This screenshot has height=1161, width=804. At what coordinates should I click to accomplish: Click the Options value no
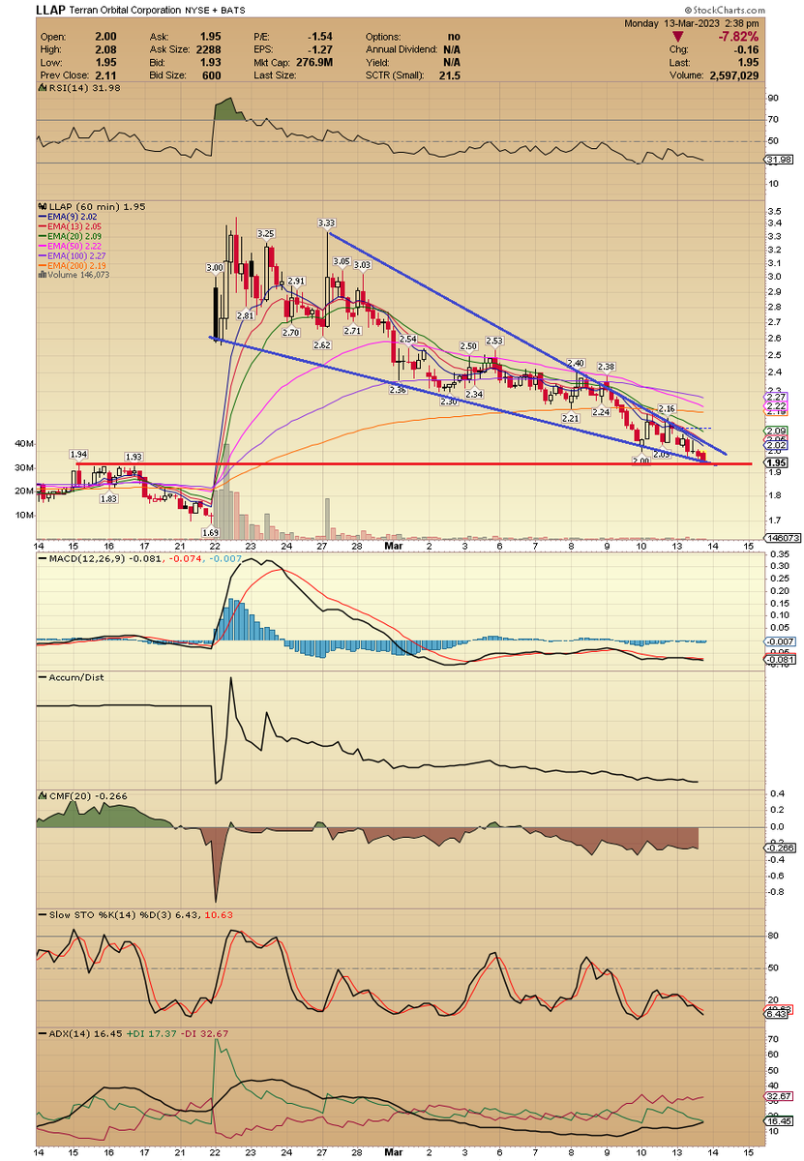pyautogui.click(x=455, y=35)
